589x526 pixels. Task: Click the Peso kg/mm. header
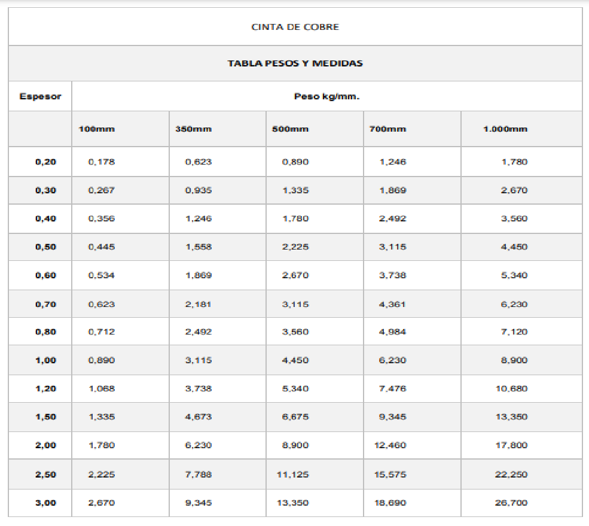coord(326,96)
